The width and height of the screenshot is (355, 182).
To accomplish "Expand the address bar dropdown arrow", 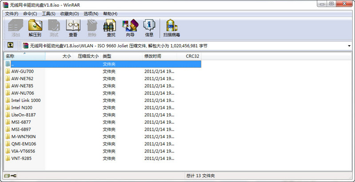I will coord(349,46).
